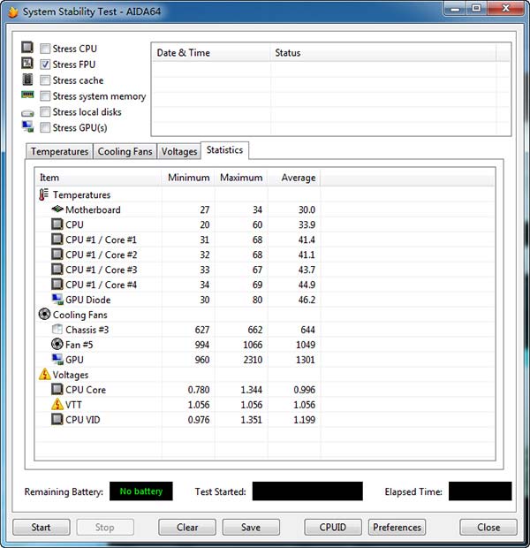Click the Voltages warning icon

pos(44,375)
